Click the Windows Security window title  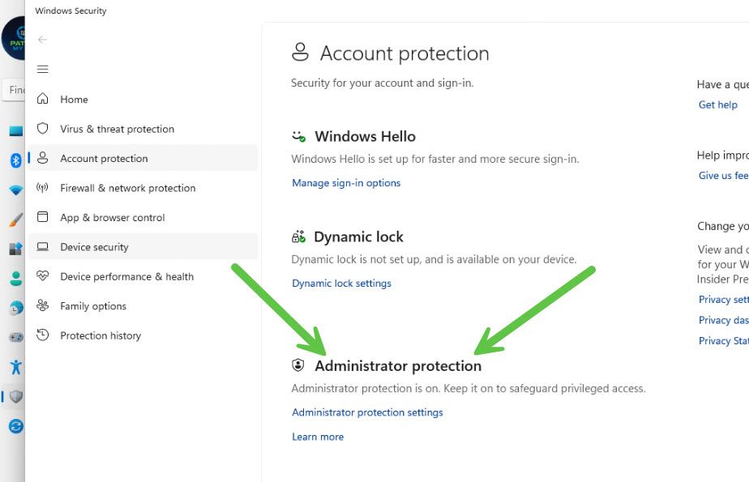pos(71,11)
